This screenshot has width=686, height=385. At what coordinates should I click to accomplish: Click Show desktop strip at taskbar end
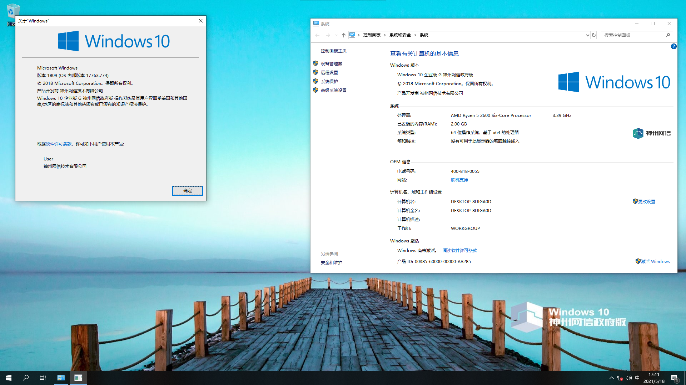pos(685,378)
